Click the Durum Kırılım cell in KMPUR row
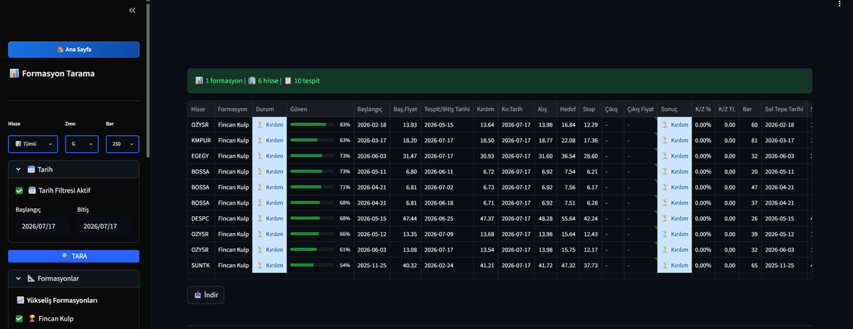 [x=269, y=141]
